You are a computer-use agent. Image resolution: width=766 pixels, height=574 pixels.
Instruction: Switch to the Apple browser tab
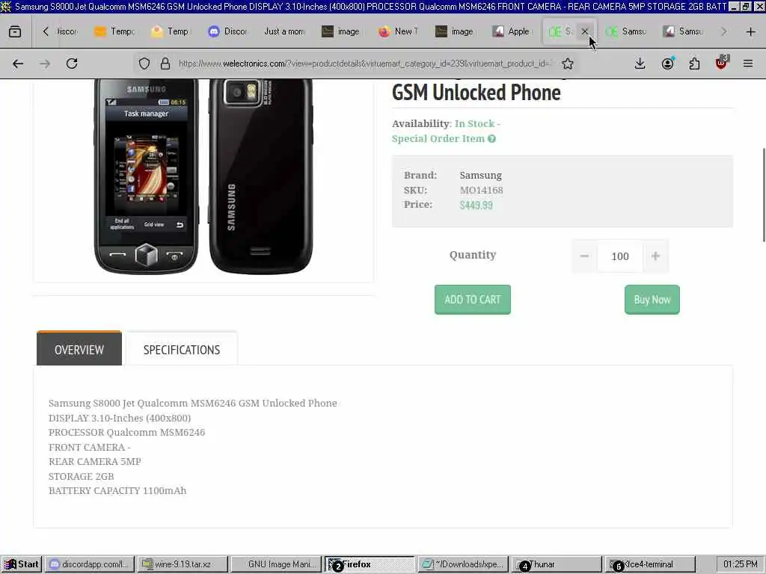pyautogui.click(x=512, y=31)
